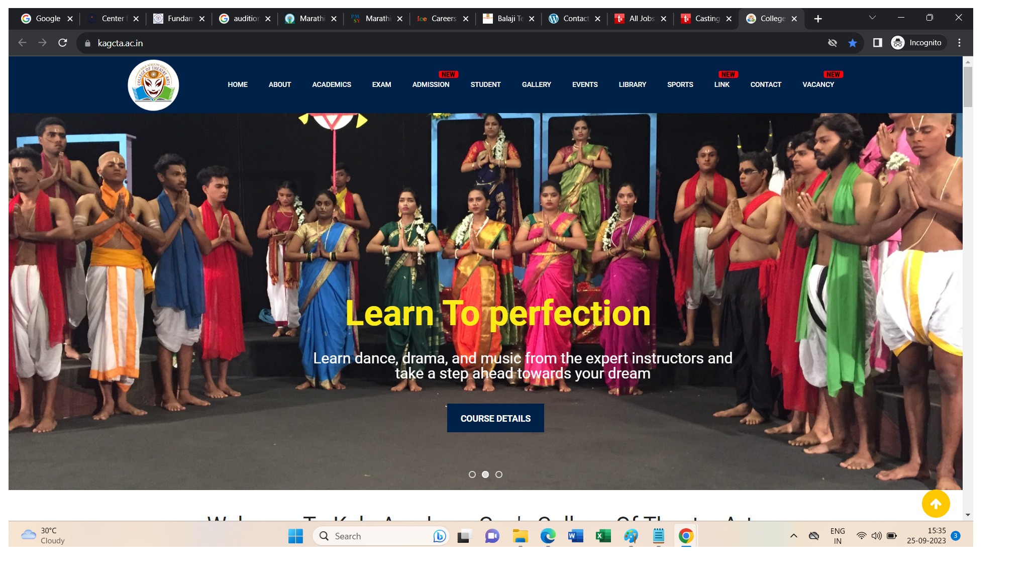Screen dimensions: 1033x575
Task: Expand the tab search chevron
Action: coord(872,18)
